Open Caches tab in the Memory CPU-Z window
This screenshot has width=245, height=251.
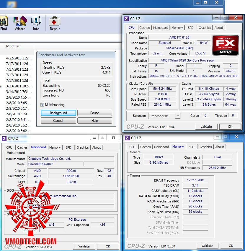[x=146, y=147]
